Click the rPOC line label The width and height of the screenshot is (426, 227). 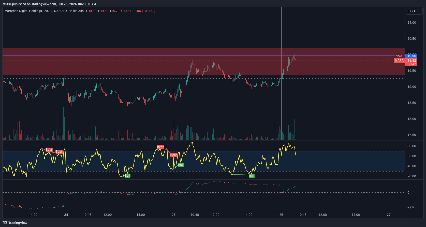[x=399, y=56]
